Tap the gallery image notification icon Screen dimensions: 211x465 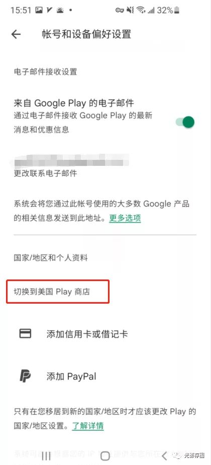(39, 11)
